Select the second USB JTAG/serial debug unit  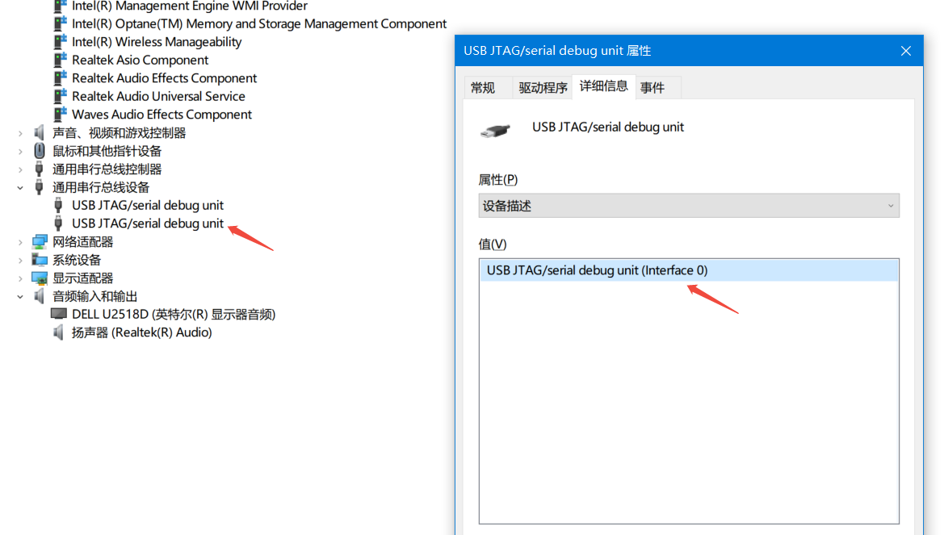148,224
